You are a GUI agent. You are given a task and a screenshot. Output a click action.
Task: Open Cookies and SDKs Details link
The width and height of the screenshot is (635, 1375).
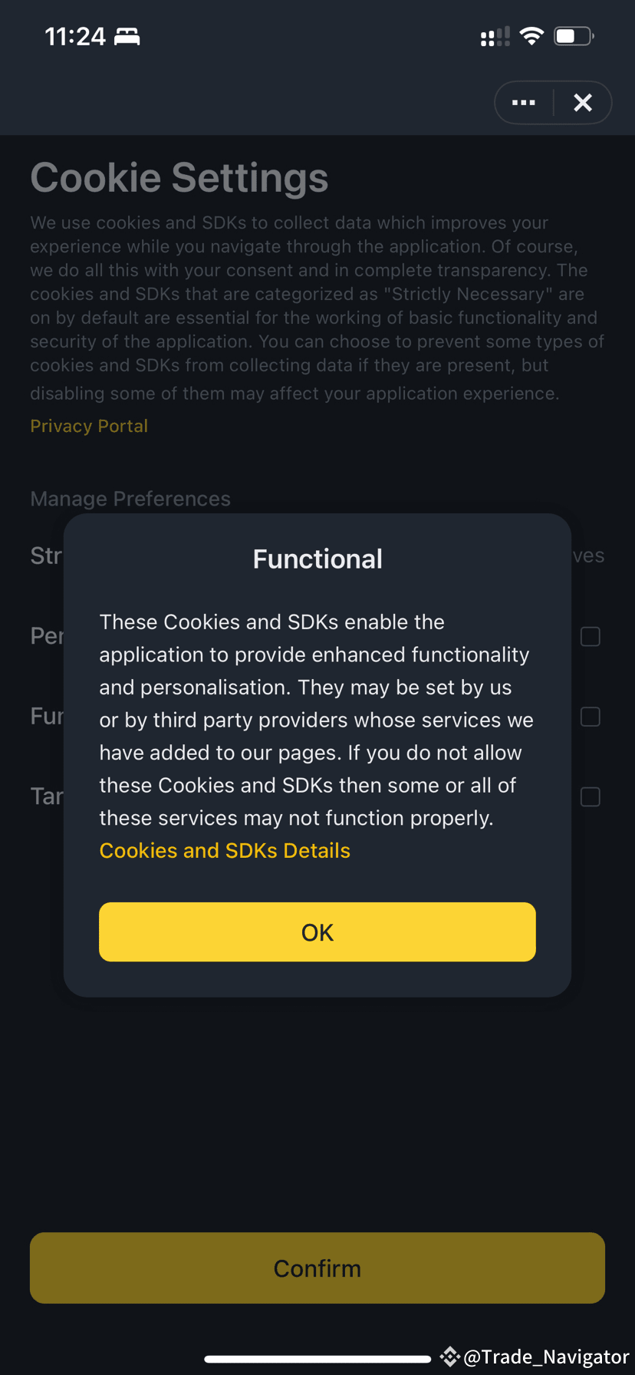(x=225, y=850)
